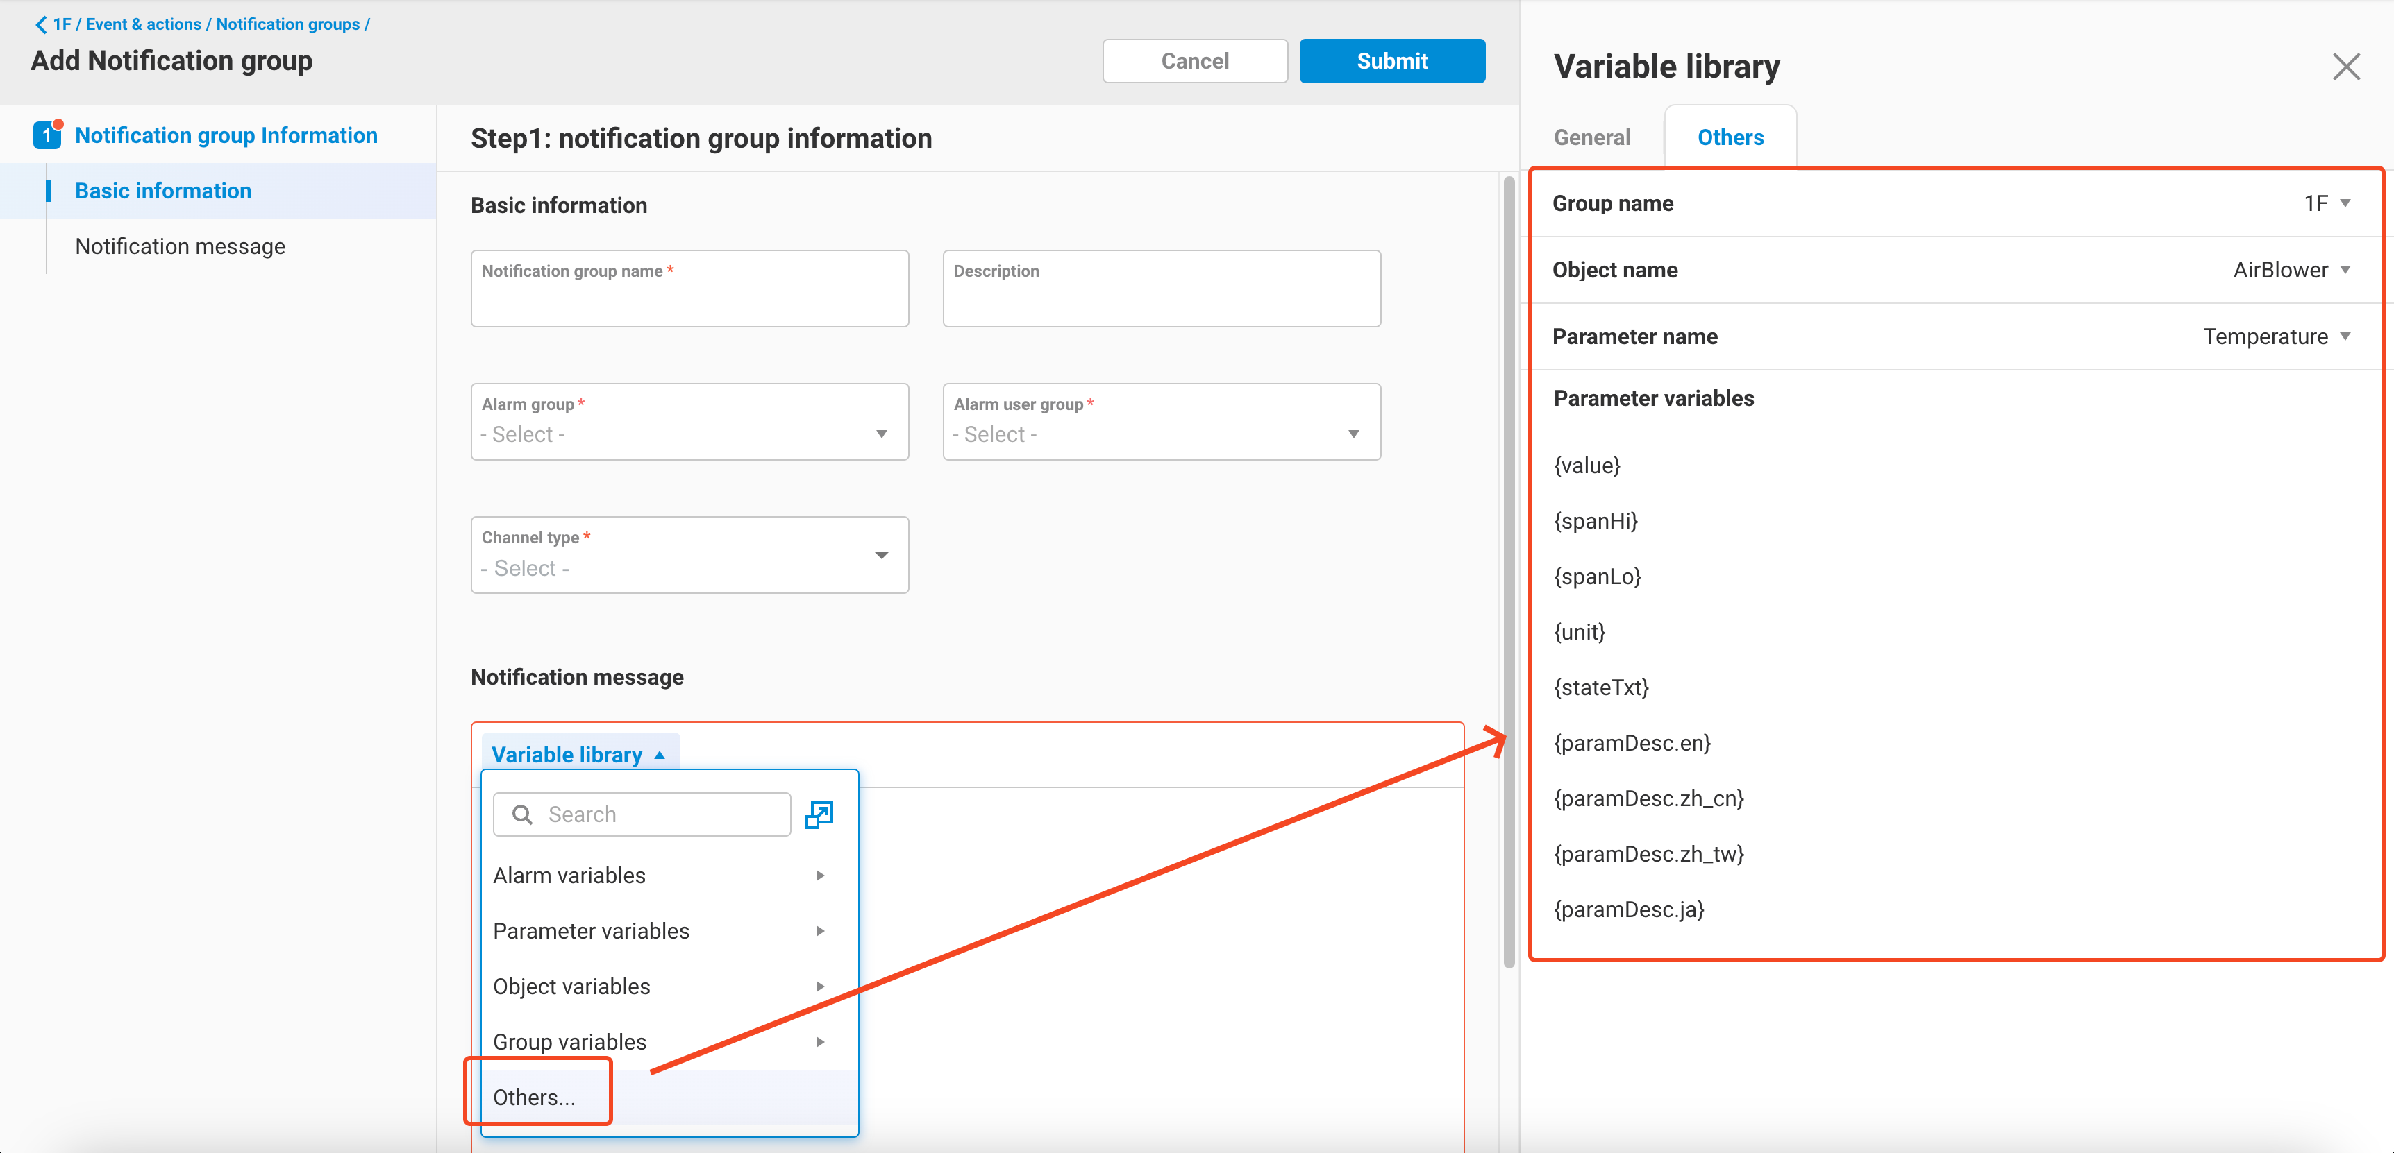Viewport: 2394px width, 1153px height.
Task: Select Others... in variable menu
Action: point(535,1098)
